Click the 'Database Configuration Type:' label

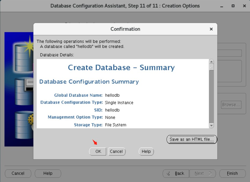tap(71, 102)
